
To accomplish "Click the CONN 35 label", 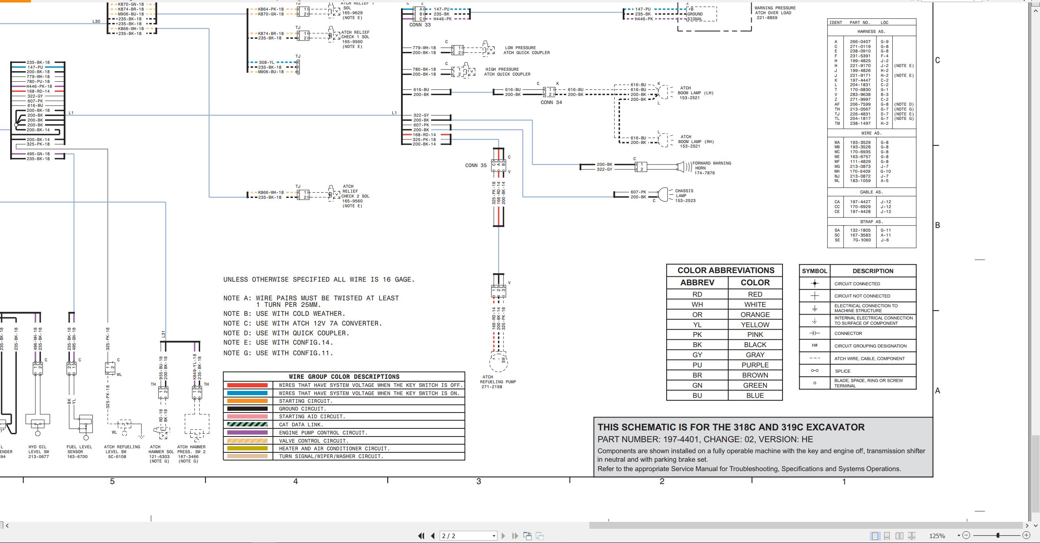I will [476, 165].
